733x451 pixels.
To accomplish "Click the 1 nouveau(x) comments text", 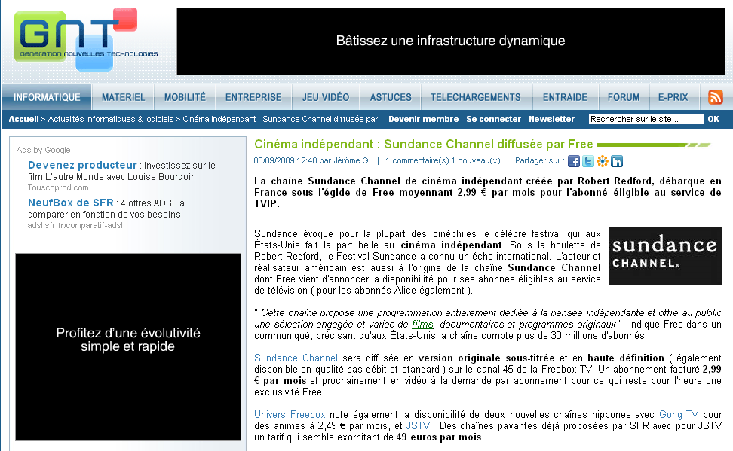I will click(x=476, y=160).
